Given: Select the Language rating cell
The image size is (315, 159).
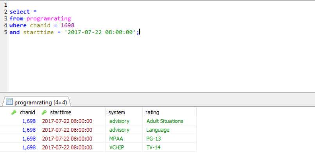Looking at the screenshot, I should pos(157,130).
